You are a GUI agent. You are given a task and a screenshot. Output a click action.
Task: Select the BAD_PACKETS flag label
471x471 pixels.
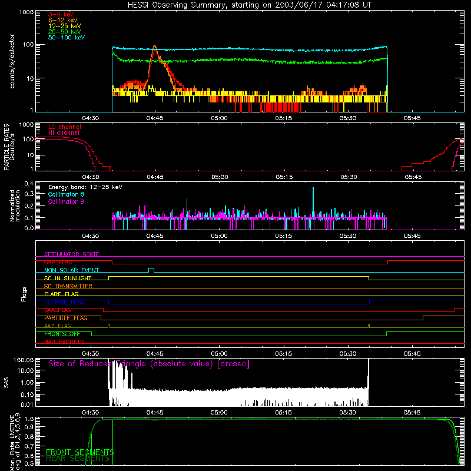tap(64, 341)
